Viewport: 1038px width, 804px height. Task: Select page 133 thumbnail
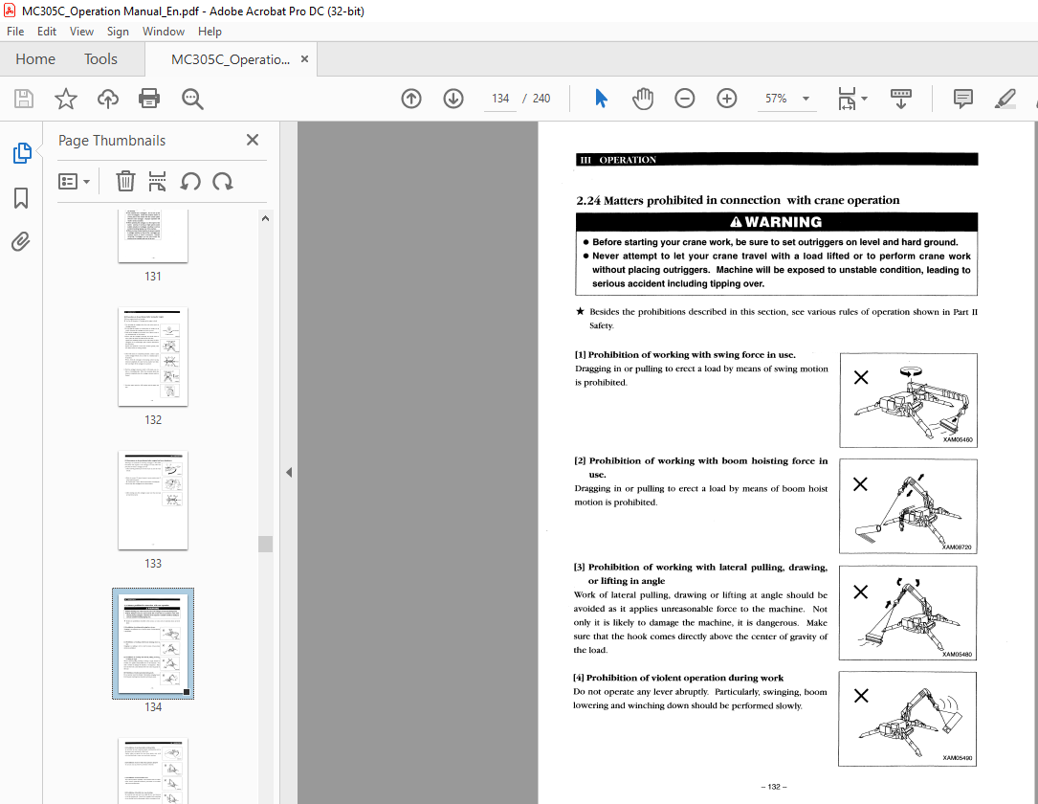click(x=153, y=500)
